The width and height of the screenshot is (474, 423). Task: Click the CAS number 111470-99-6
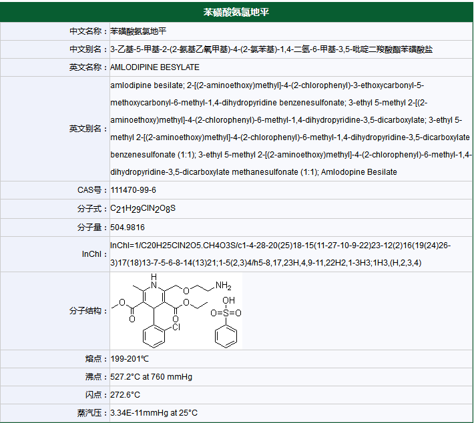(x=134, y=190)
